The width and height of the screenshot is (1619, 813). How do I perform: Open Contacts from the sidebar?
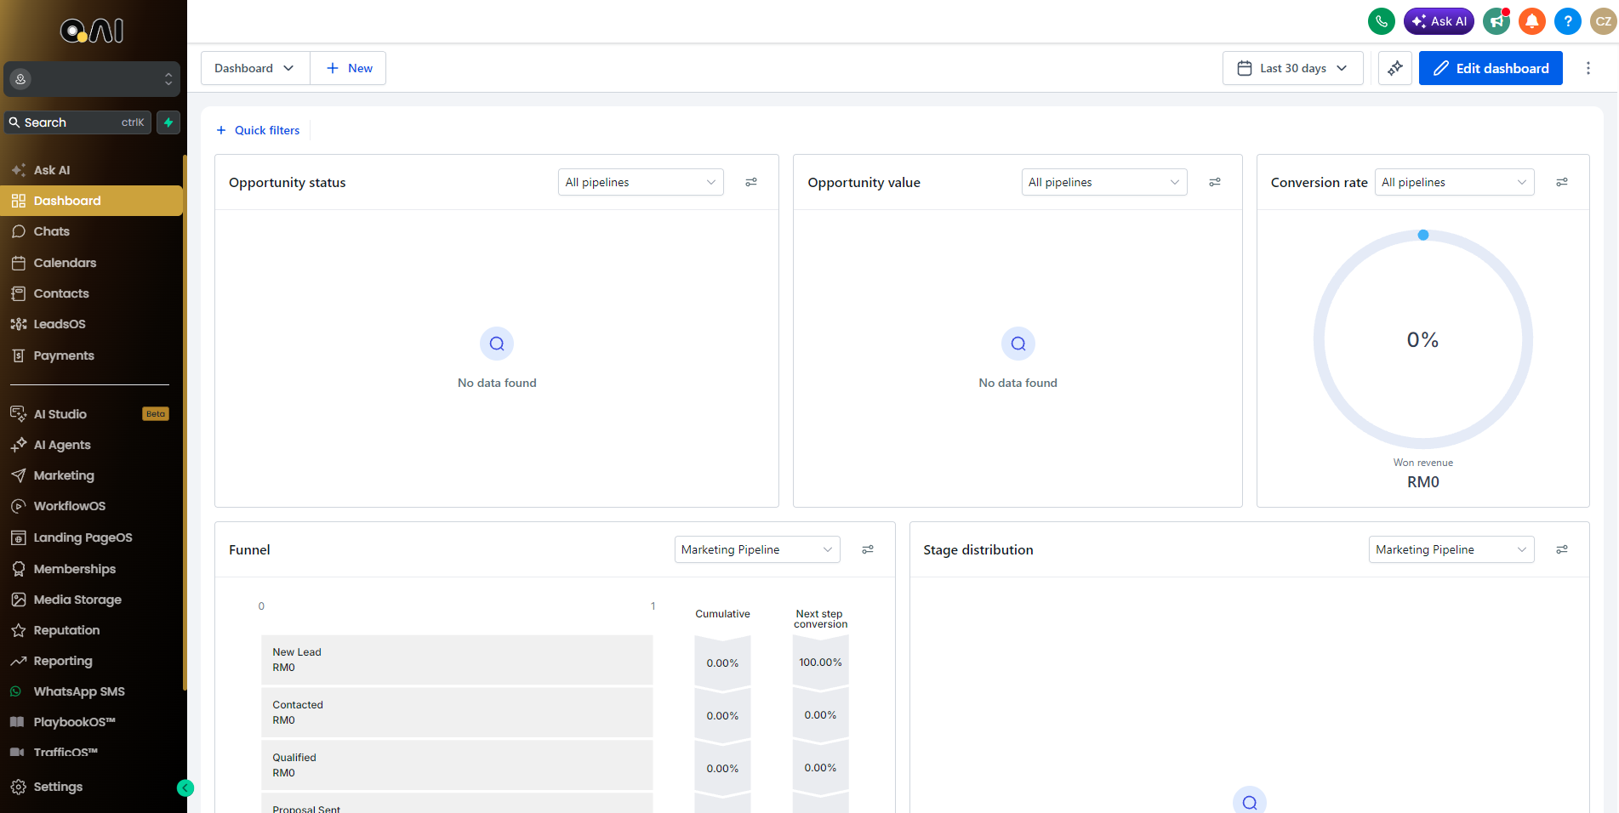click(x=91, y=293)
